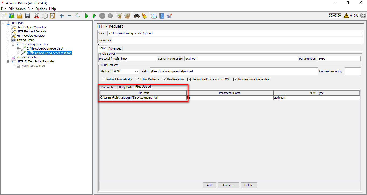The width and height of the screenshot is (367, 195).
Task: Click the Clear All double-broom icon
Action: click(x=127, y=16)
